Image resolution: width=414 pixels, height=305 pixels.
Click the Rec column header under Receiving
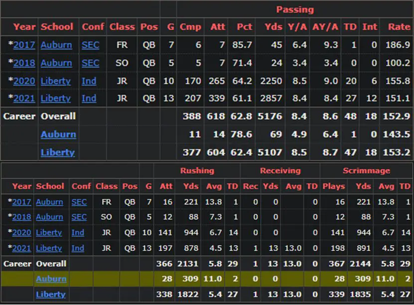(x=250, y=187)
